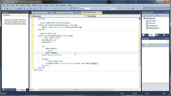This screenshot has height=96, width=171.
Task: Switch to the Class View tab
Action: (165, 35)
